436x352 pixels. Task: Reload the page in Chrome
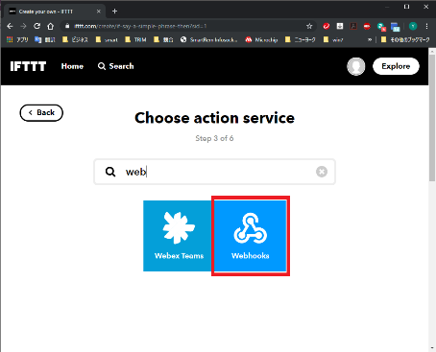[37, 26]
